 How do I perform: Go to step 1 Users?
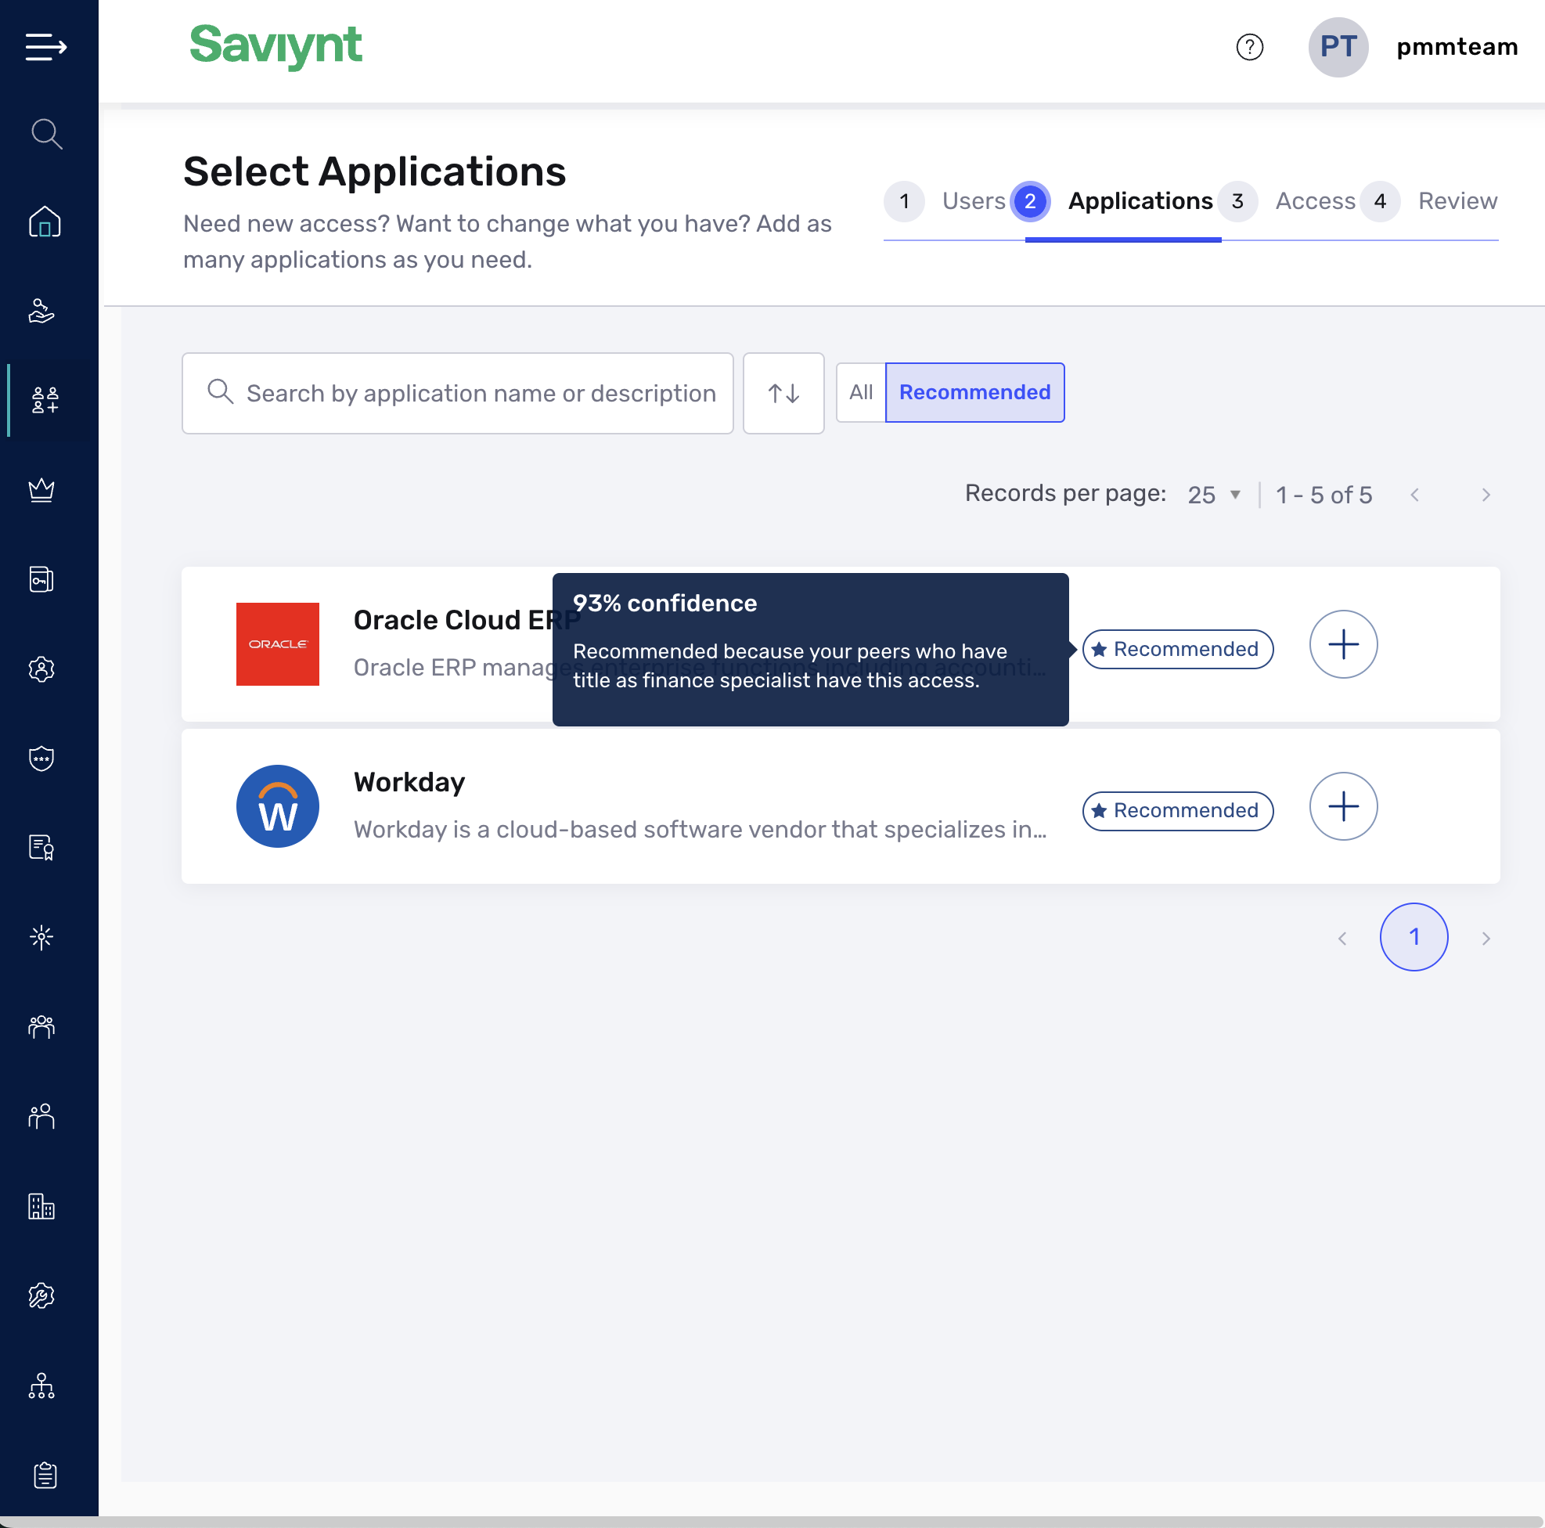tap(945, 201)
